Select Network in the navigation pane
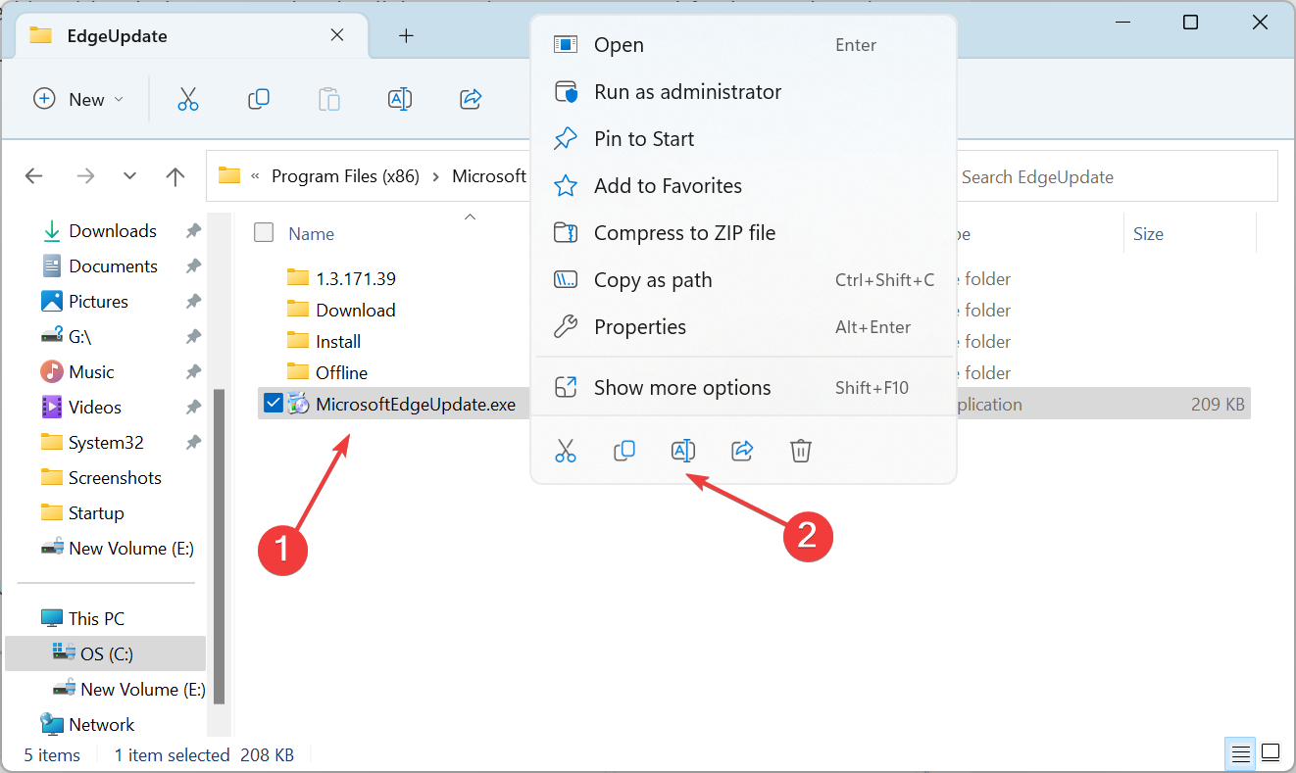The image size is (1296, 773). click(101, 725)
